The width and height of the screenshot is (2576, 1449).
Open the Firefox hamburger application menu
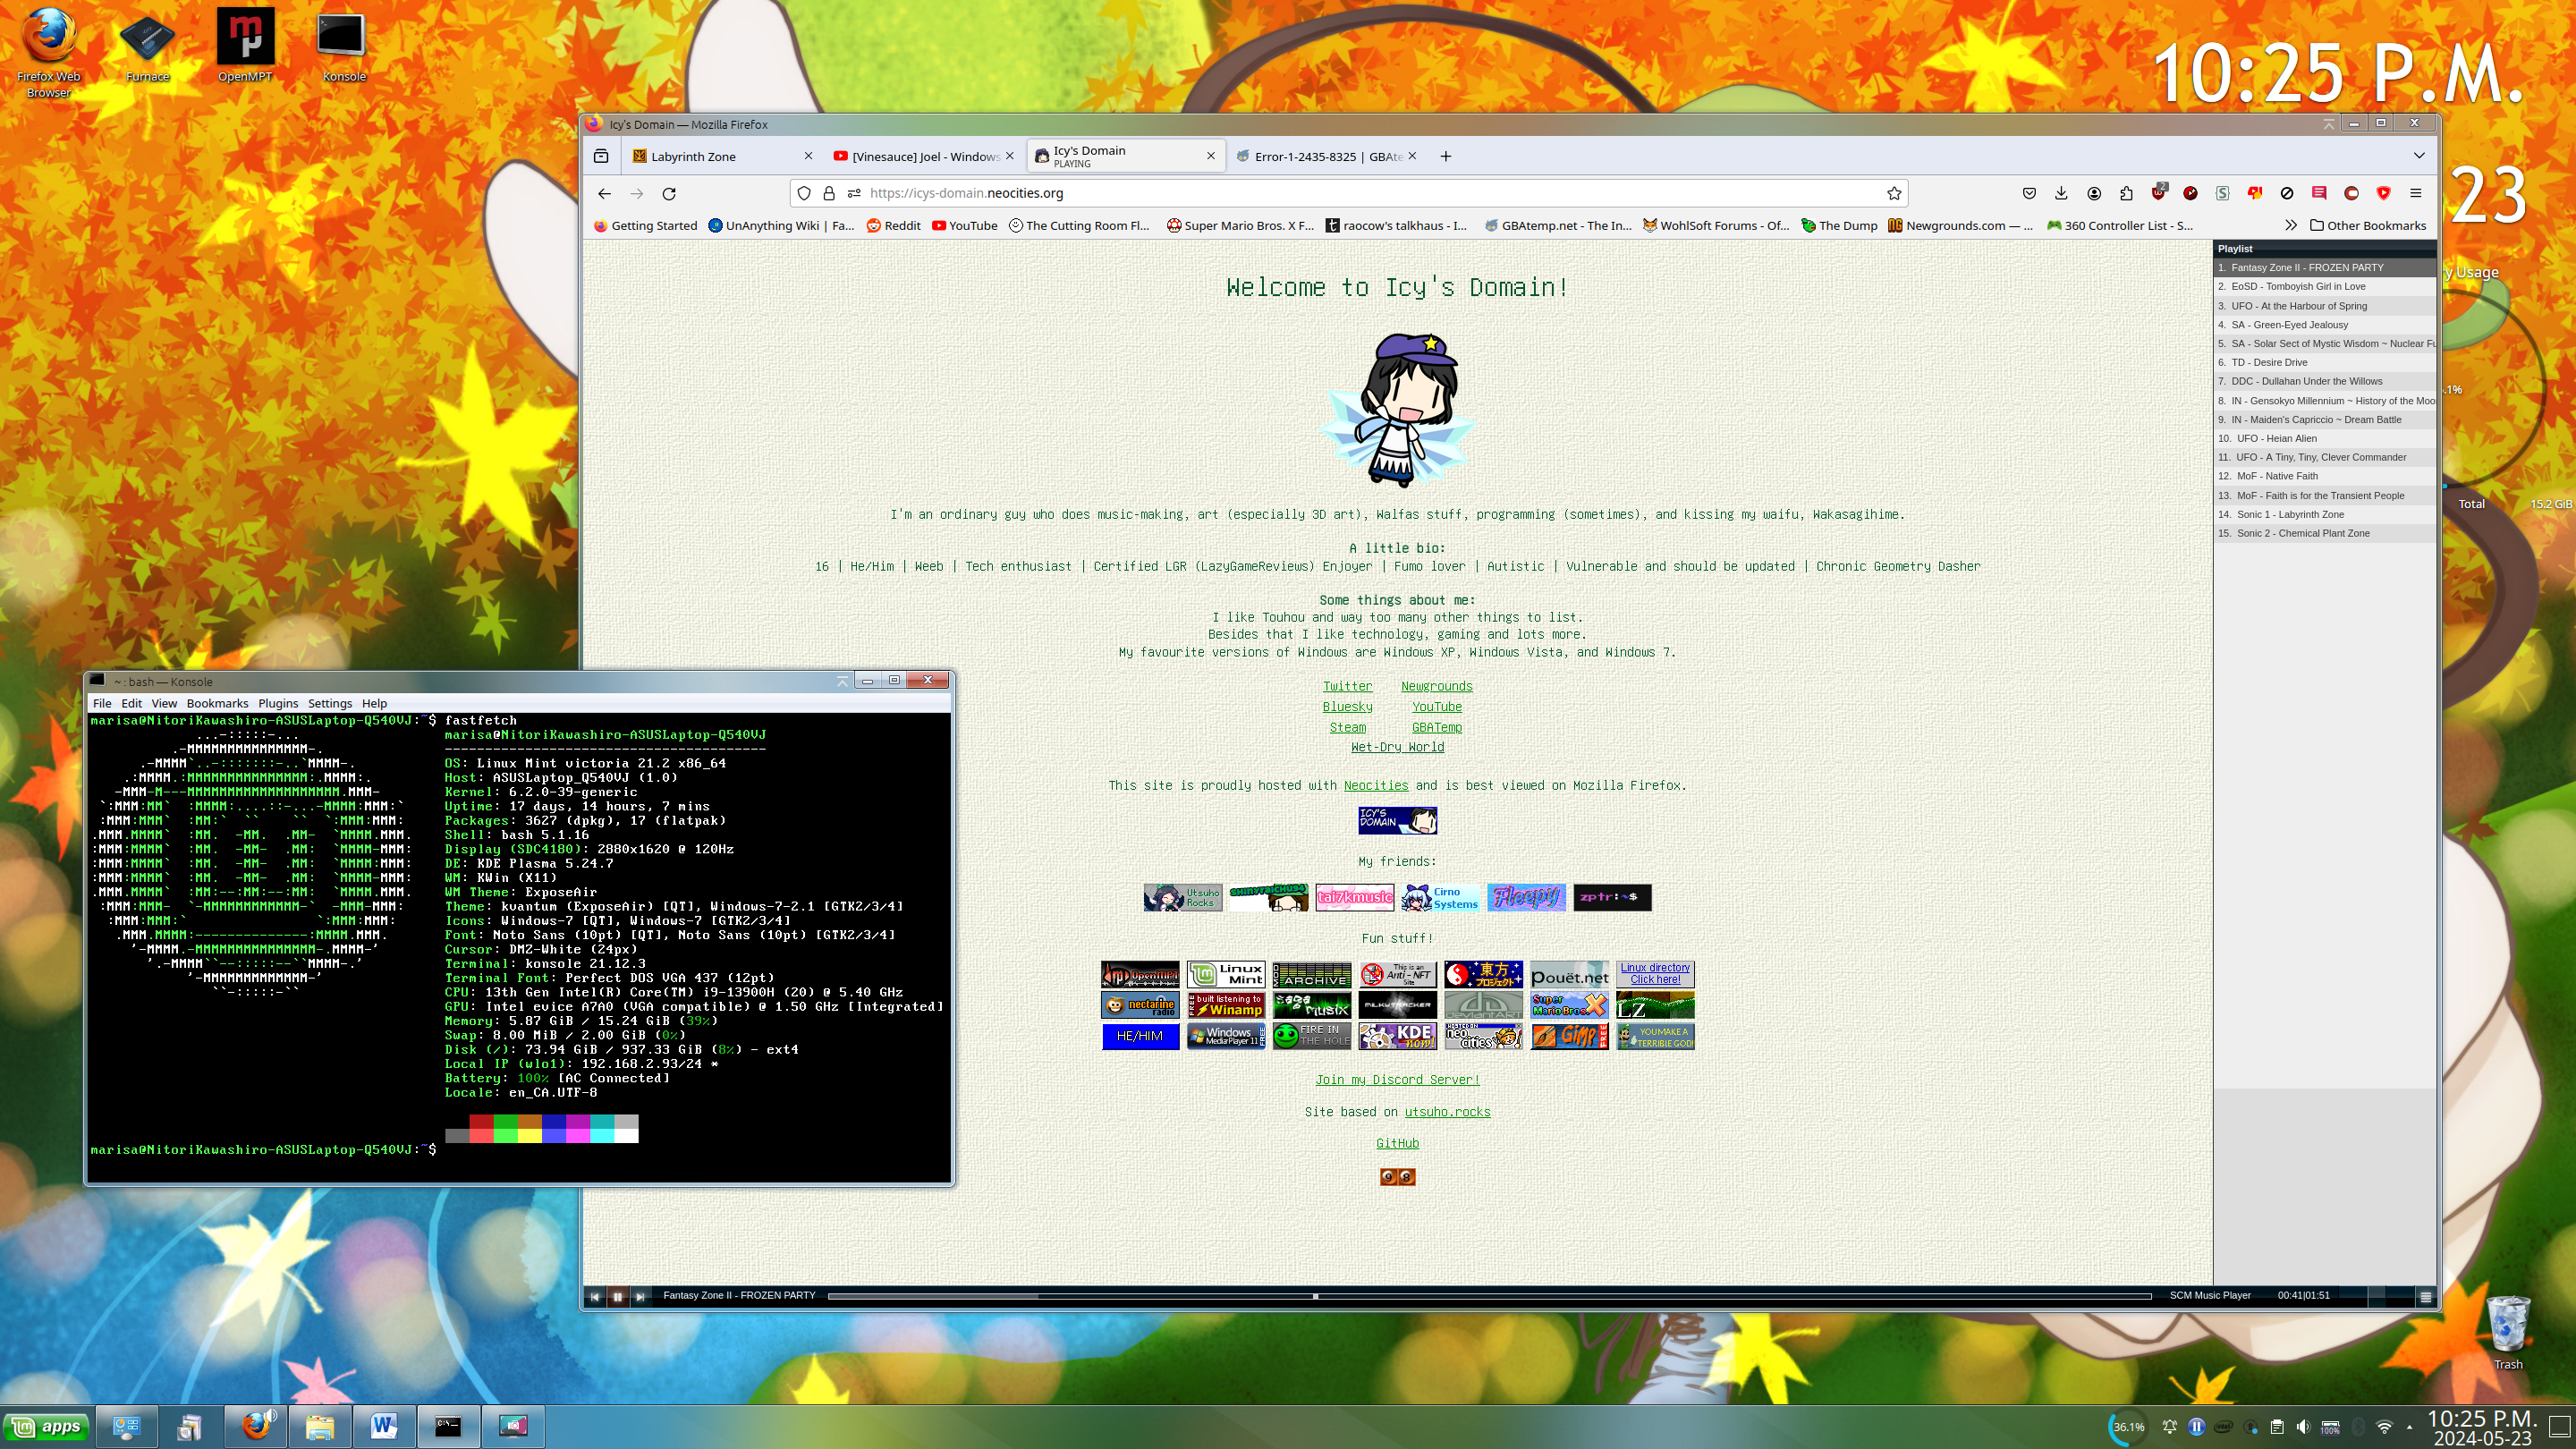[x=2415, y=193]
